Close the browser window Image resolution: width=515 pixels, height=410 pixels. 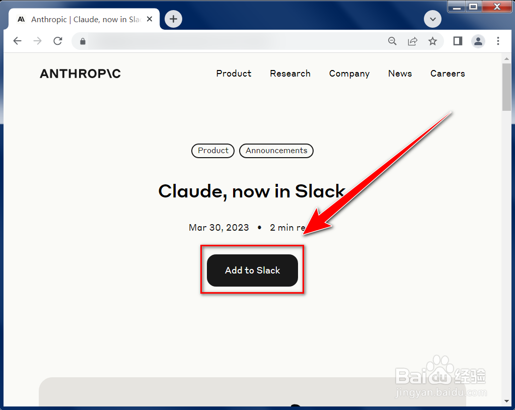tap(496, 7)
